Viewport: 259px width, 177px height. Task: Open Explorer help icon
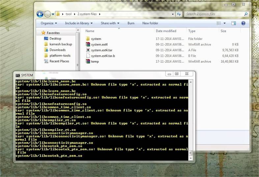pyautogui.click(x=243, y=23)
